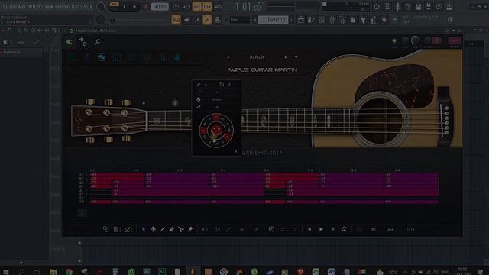Jump to end in riffer transport
The width and height of the screenshot is (489, 275).
(332, 229)
